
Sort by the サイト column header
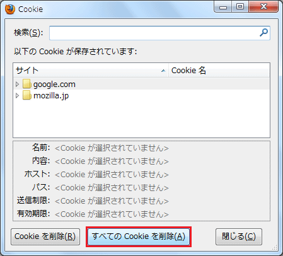91,71
